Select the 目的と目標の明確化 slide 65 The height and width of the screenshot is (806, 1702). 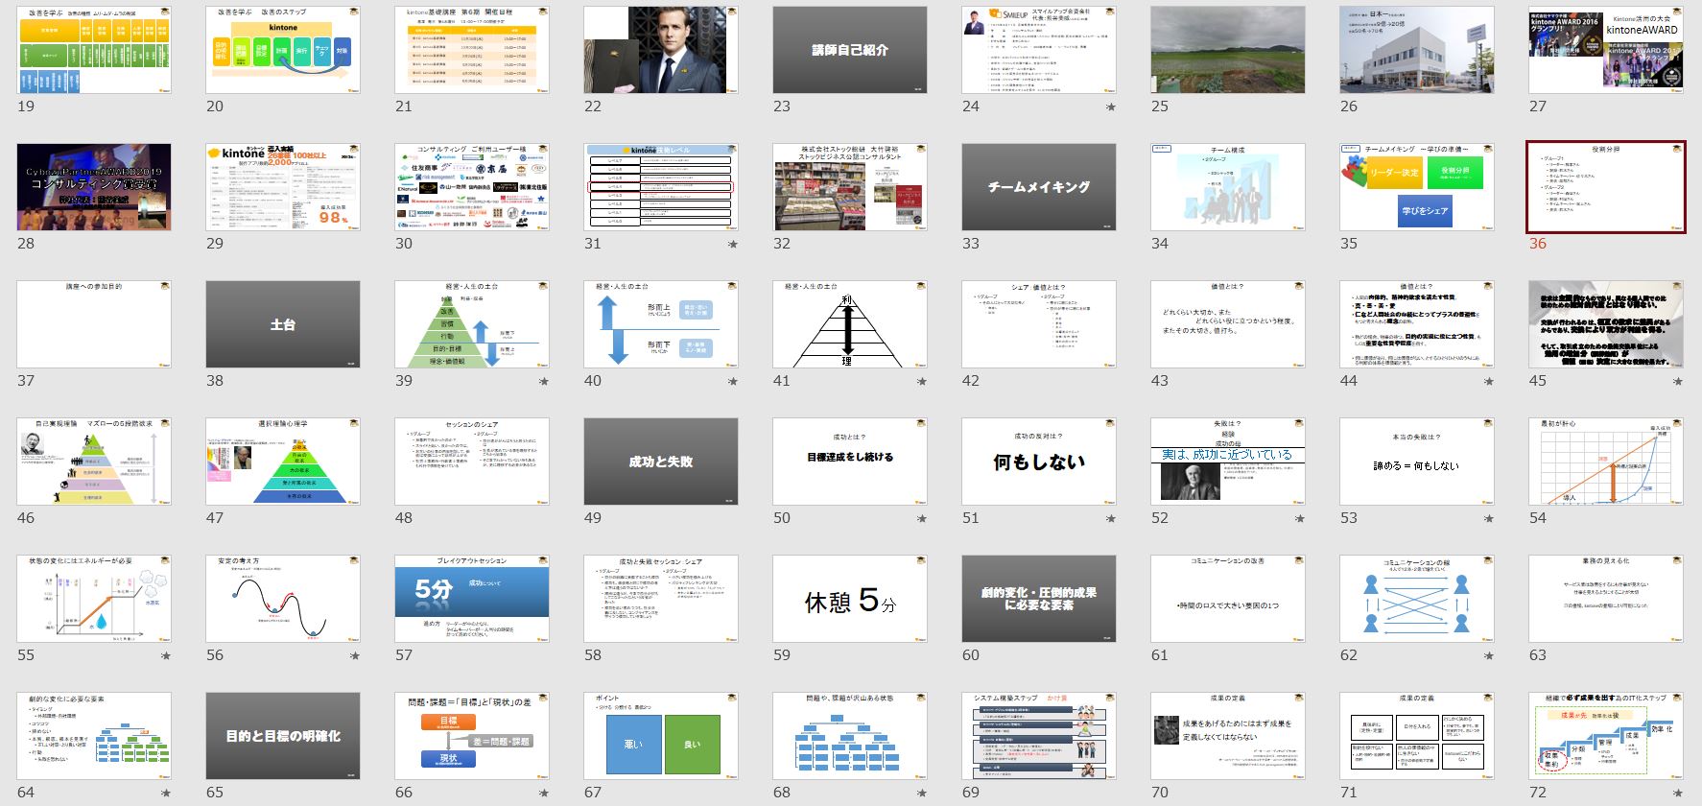click(283, 736)
